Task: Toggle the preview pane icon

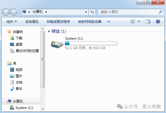Action: tap(148, 21)
